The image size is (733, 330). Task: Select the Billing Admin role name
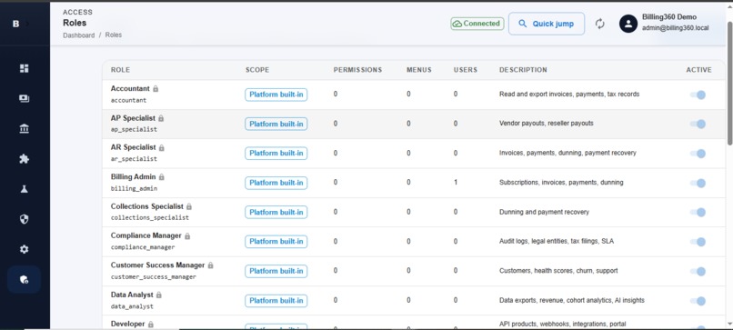click(x=133, y=177)
